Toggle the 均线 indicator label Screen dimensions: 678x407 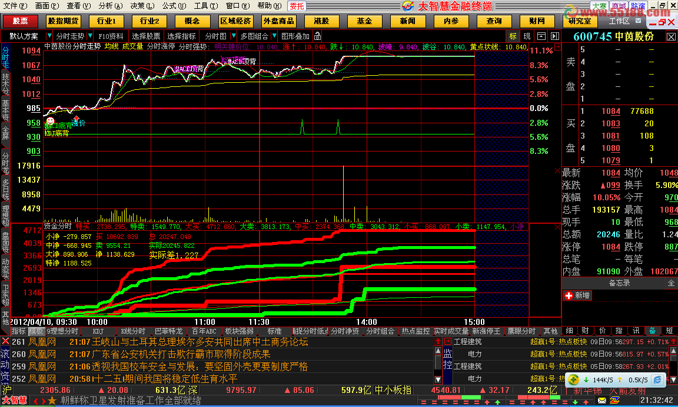(x=112, y=46)
